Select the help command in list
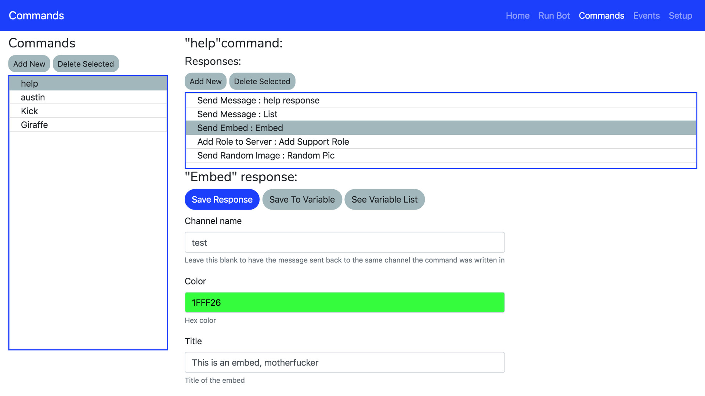The width and height of the screenshot is (705, 396). click(29, 84)
